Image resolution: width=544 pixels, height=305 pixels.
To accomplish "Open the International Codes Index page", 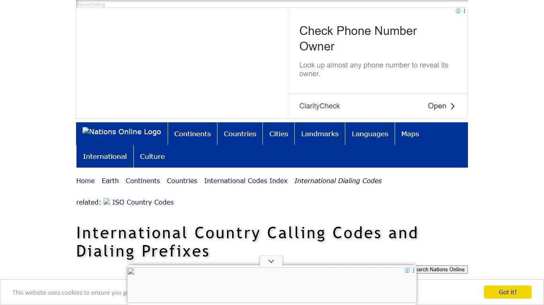I will point(246,181).
